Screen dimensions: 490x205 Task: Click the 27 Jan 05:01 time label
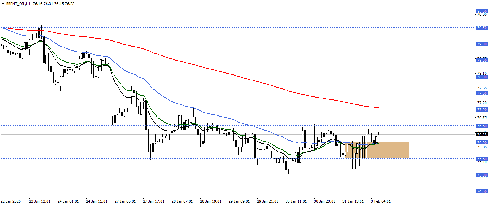[x=125, y=201]
